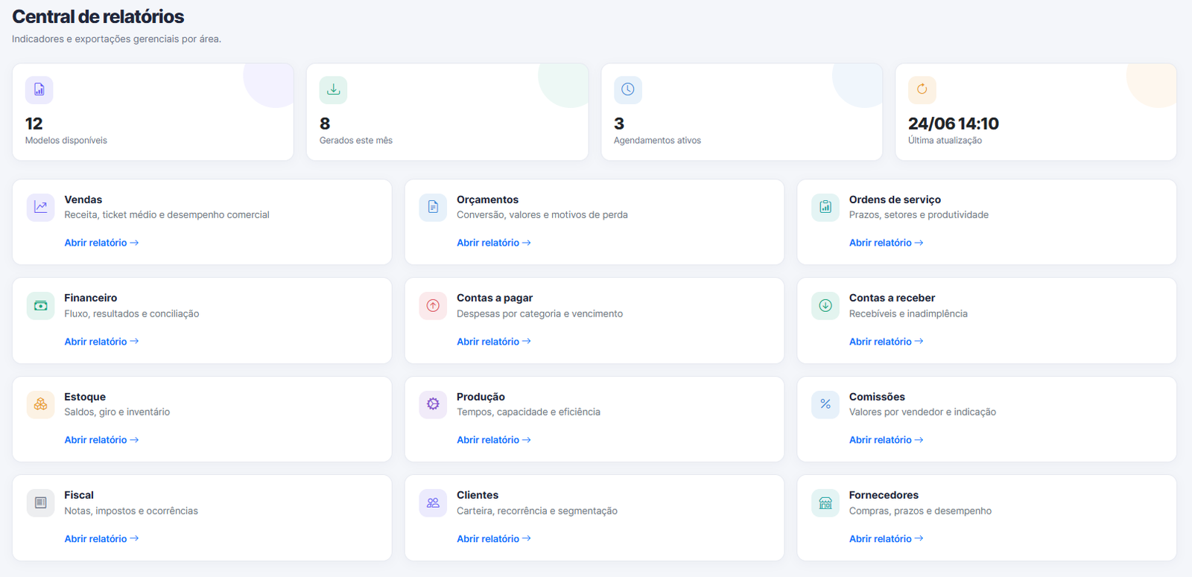1192x577 pixels.
Task: Select the Orçamentos card title
Action: pyautogui.click(x=488, y=200)
